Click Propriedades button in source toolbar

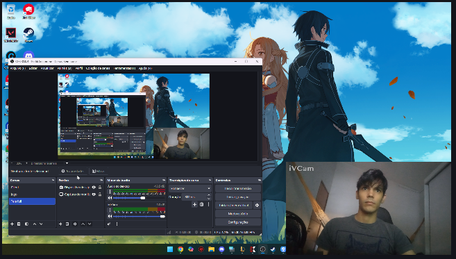coord(73,171)
